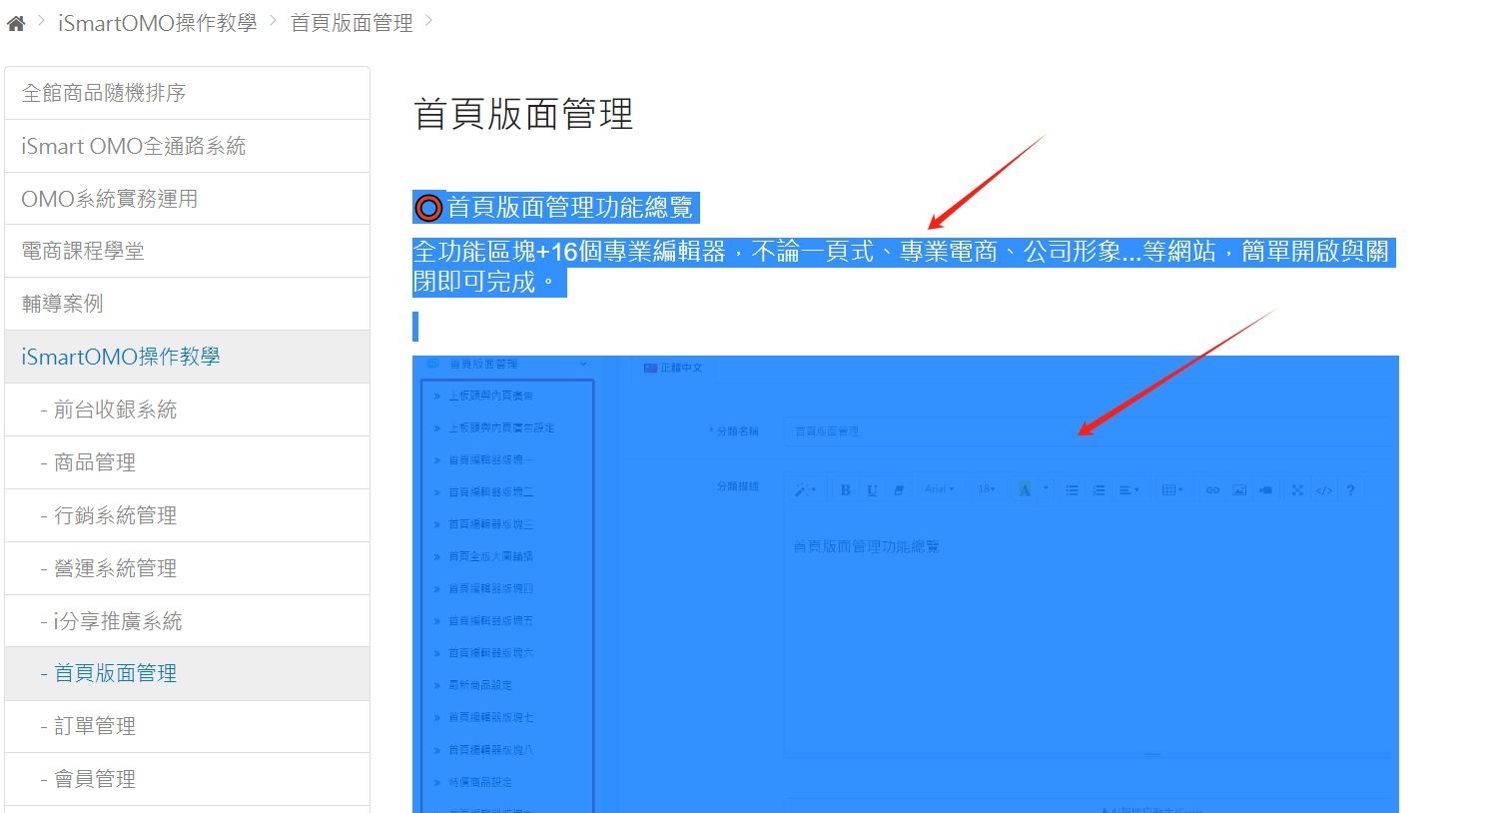Open the Arial font dropdown in editor screenshot
1490x813 pixels.
click(939, 489)
